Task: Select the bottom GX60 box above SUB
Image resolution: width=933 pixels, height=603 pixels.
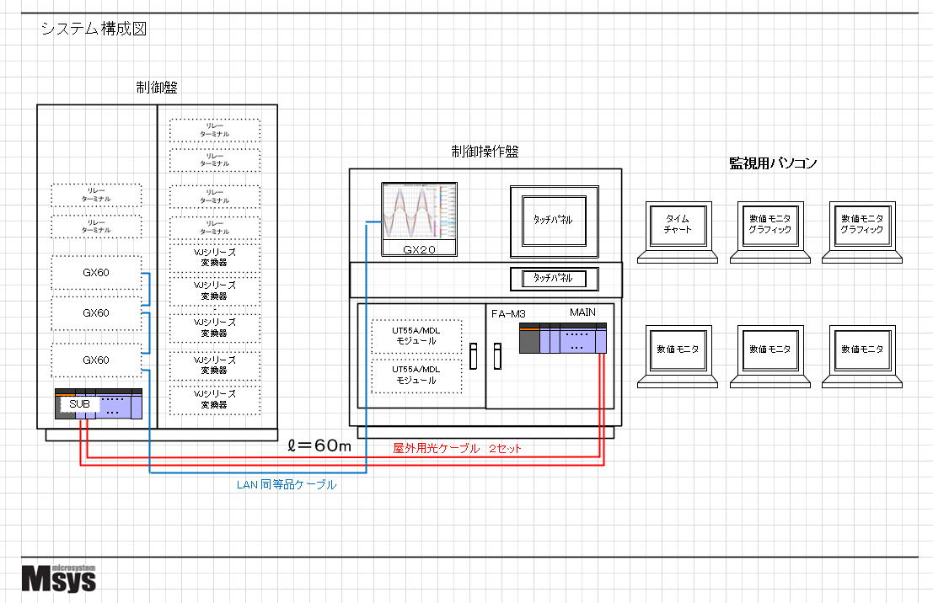Action: pyautogui.click(x=96, y=360)
